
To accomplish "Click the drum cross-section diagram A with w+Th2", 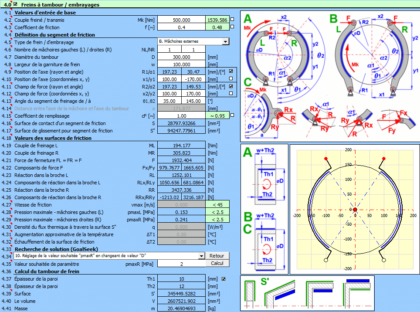I will pyautogui.click(x=264, y=176).
